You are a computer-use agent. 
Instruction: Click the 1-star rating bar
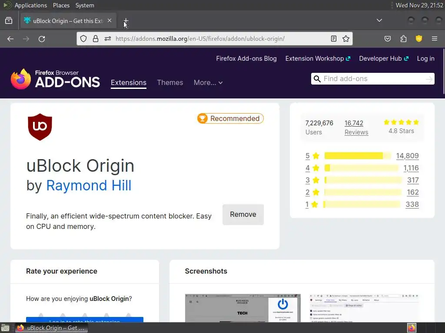[362, 205]
